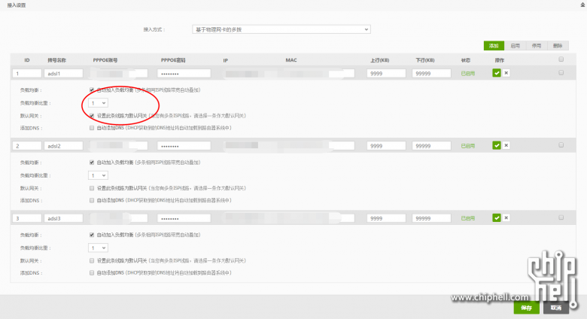Enable 自动添加DNS checkbox for adsl1
Viewport: 587px width, 319px height.
(92, 128)
